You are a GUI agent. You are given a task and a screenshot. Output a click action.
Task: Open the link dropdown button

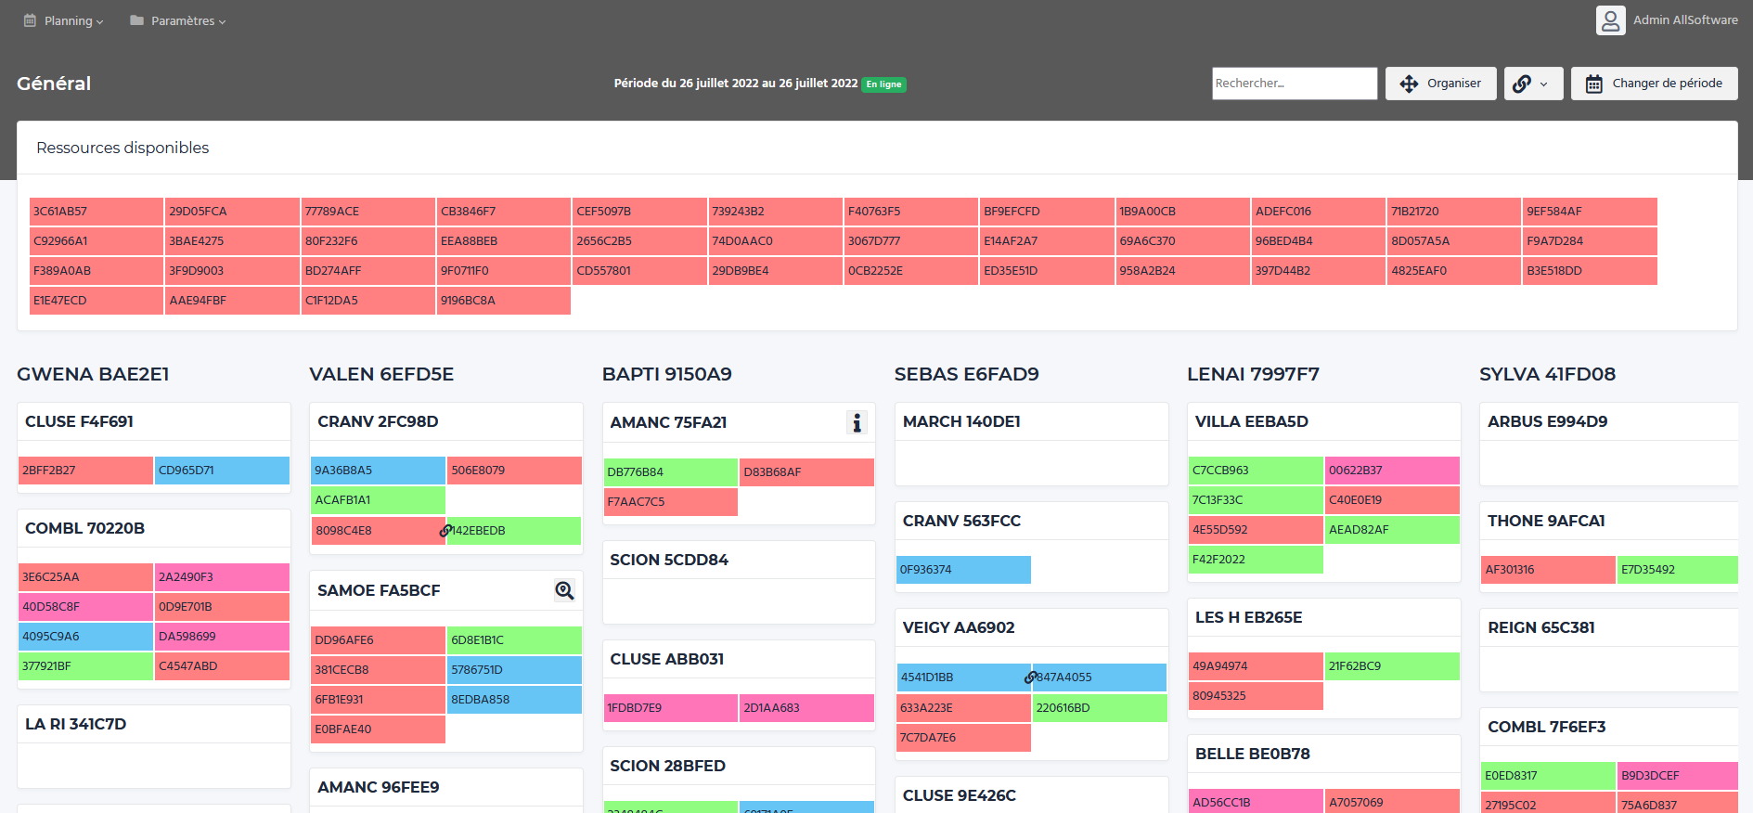[x=1533, y=84]
